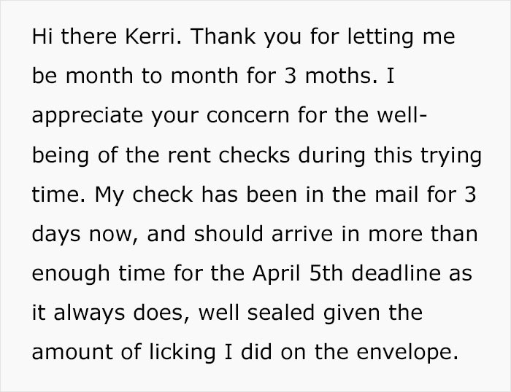Click the name "Kerri" in the greeting

[150, 36]
